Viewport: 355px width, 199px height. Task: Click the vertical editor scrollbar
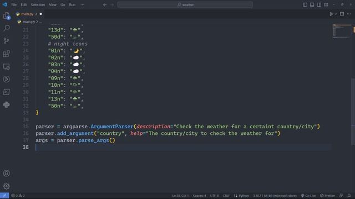pos(353,112)
